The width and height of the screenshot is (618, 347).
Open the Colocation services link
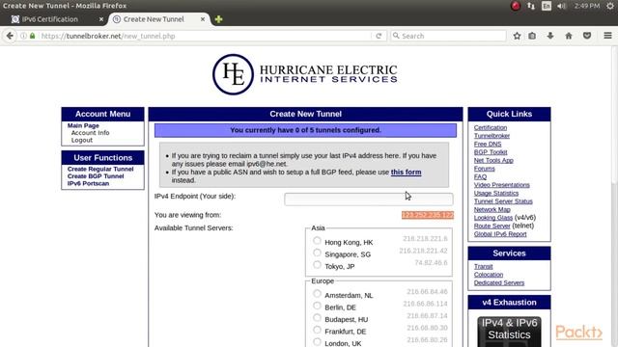click(489, 275)
